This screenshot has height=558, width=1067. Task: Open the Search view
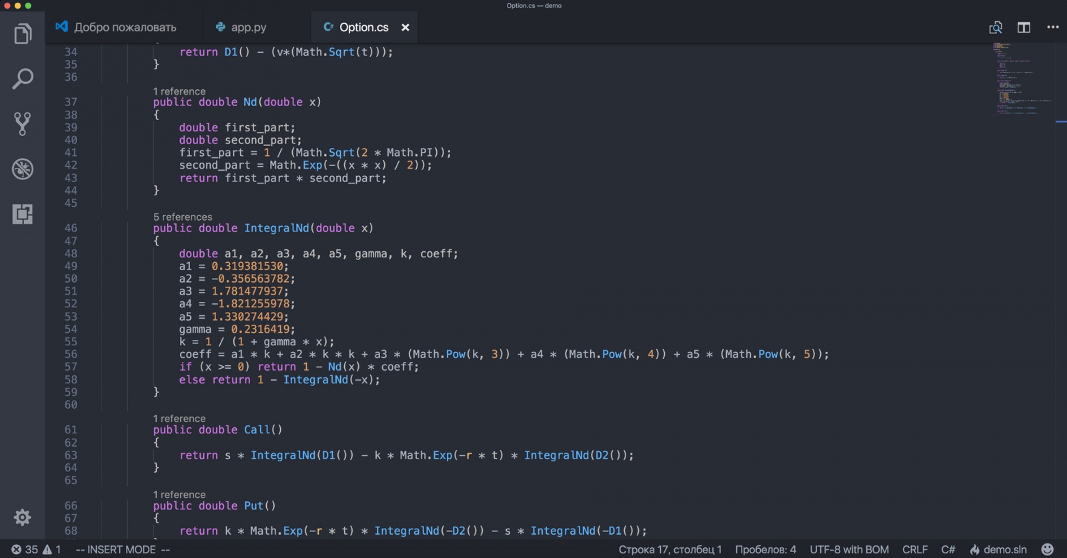coord(23,79)
